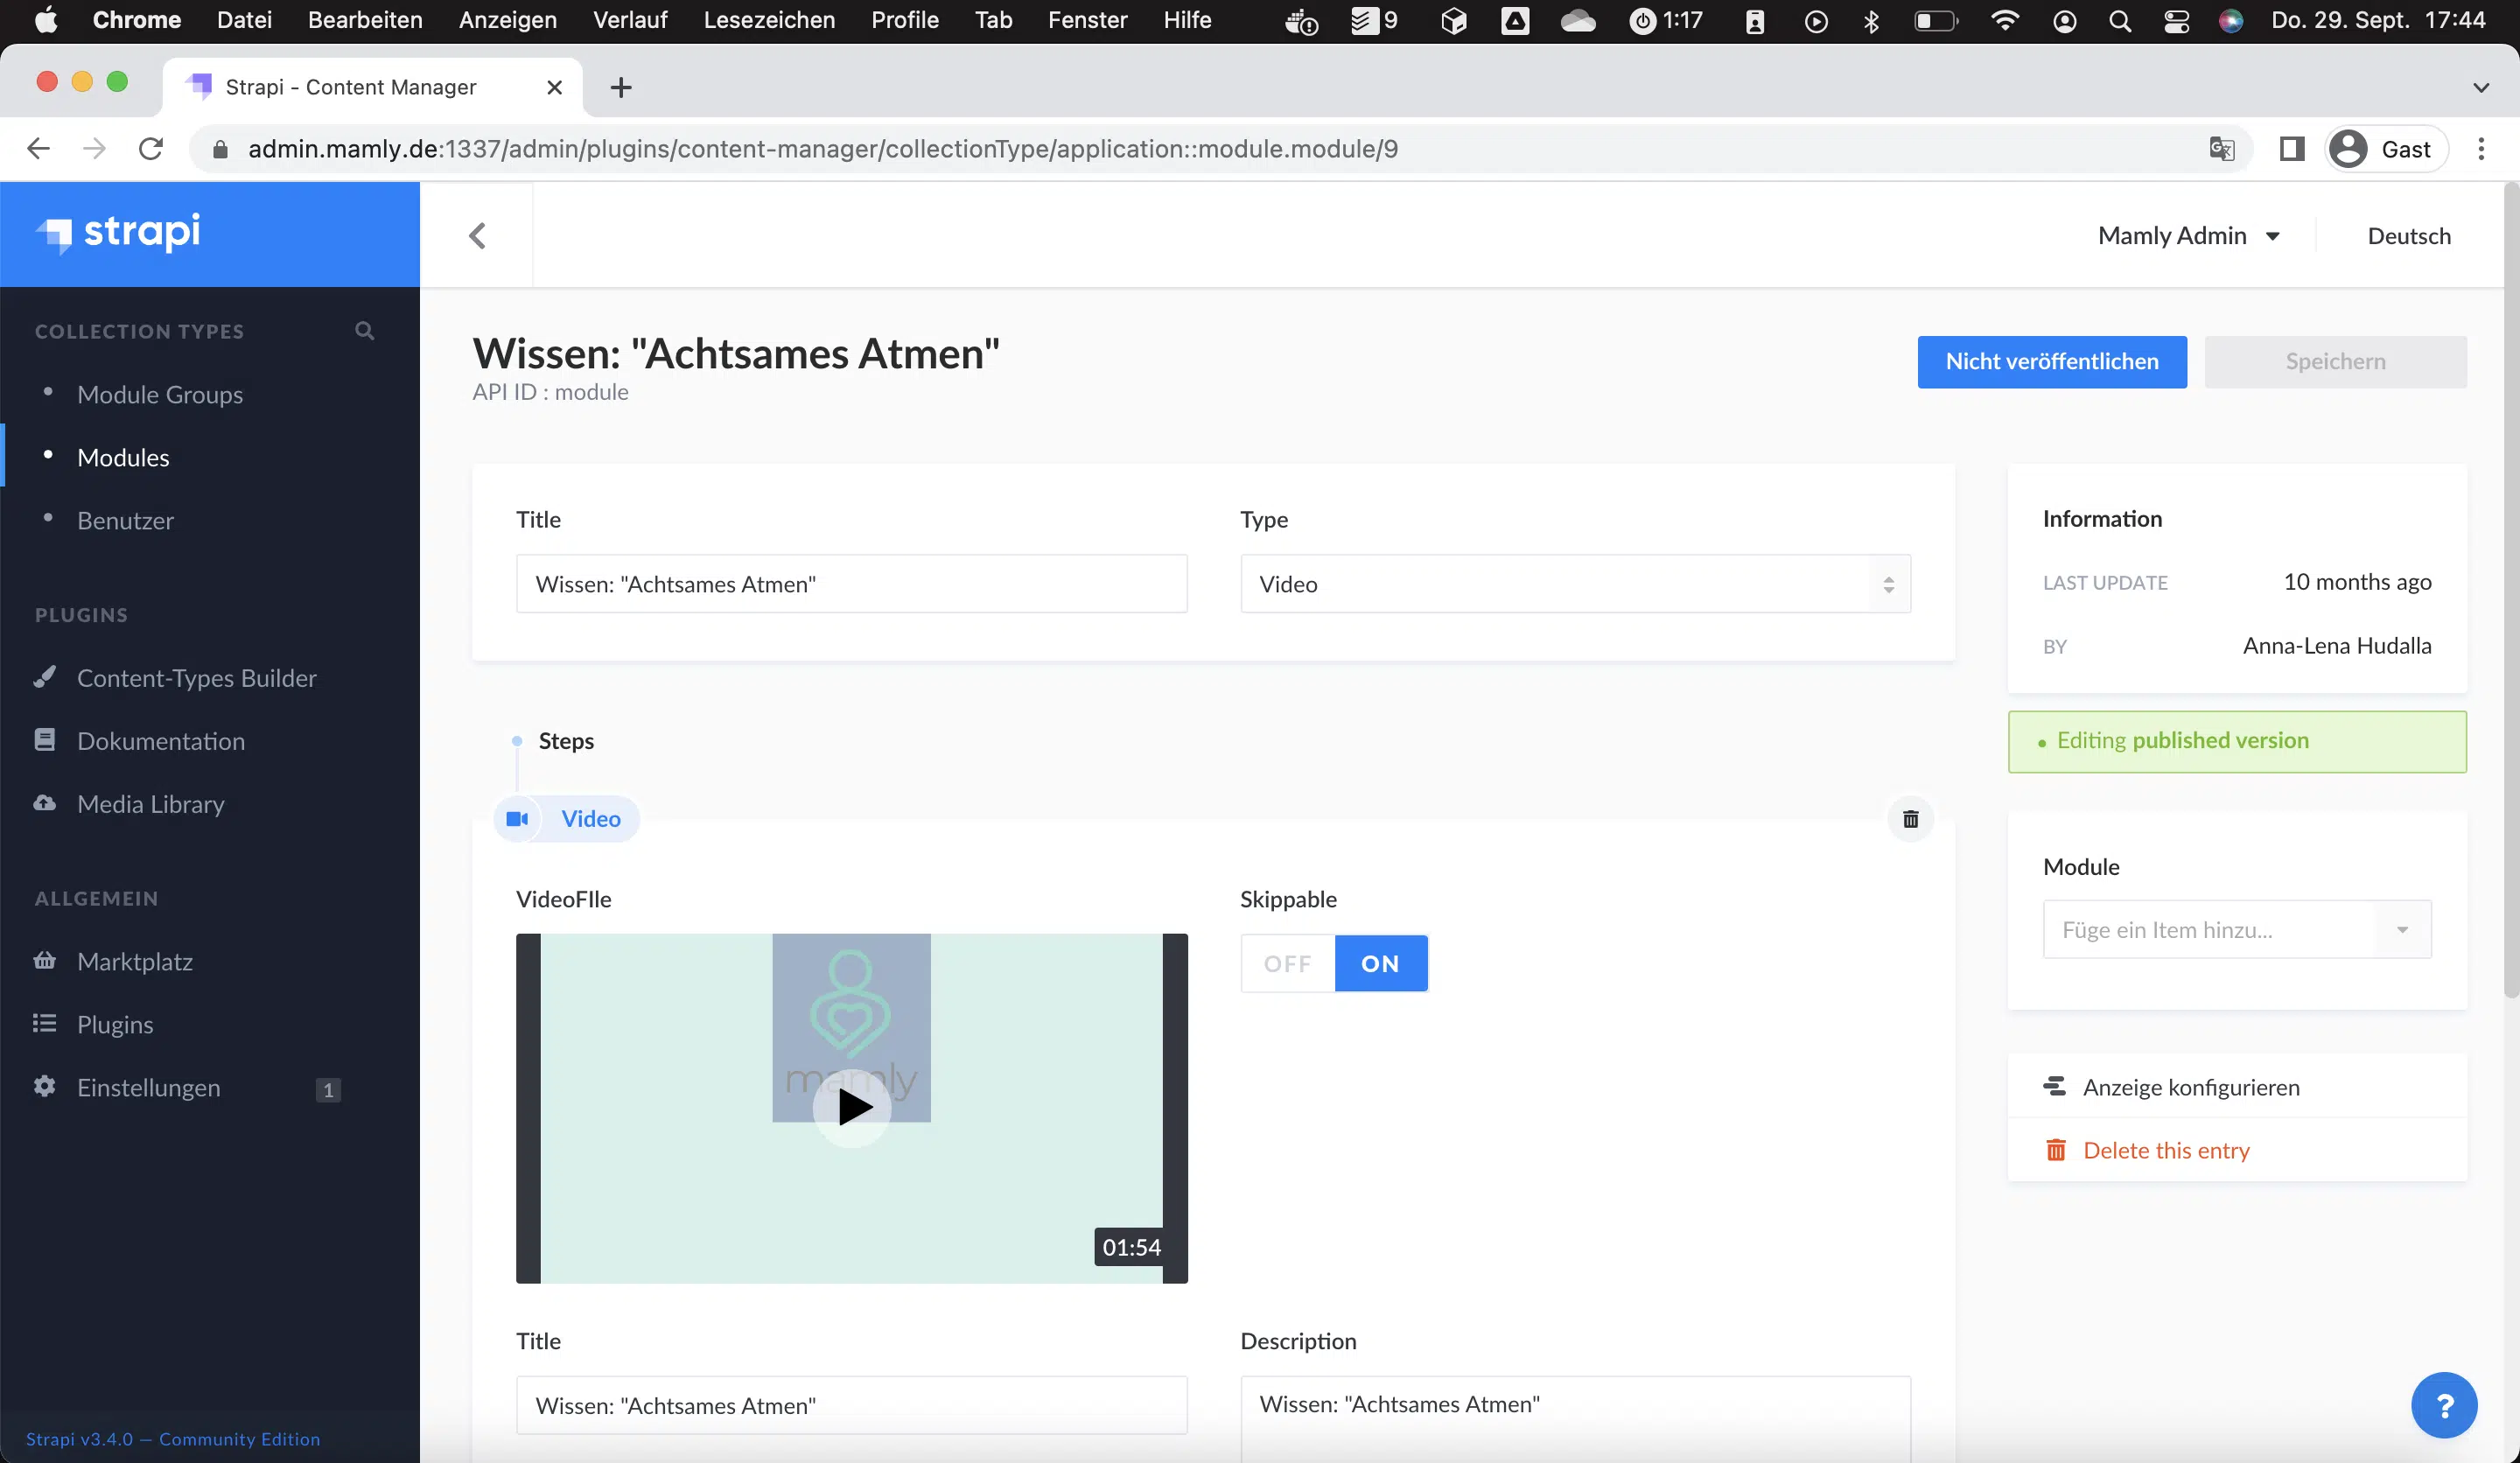The image size is (2520, 1463).
Task: Click Wi-Fi icon in menu bar
Action: [2004, 20]
